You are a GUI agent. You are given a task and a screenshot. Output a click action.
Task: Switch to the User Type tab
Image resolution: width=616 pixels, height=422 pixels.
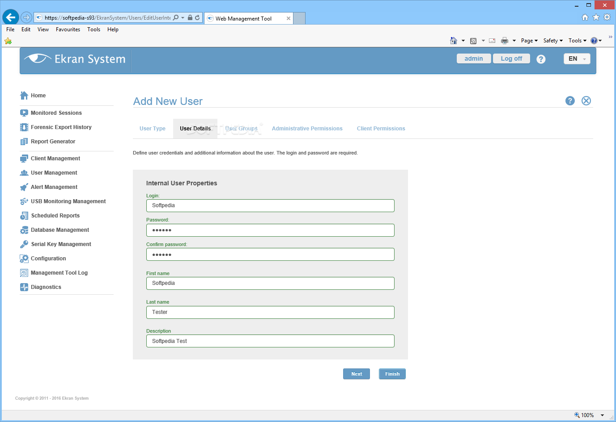[x=153, y=129]
